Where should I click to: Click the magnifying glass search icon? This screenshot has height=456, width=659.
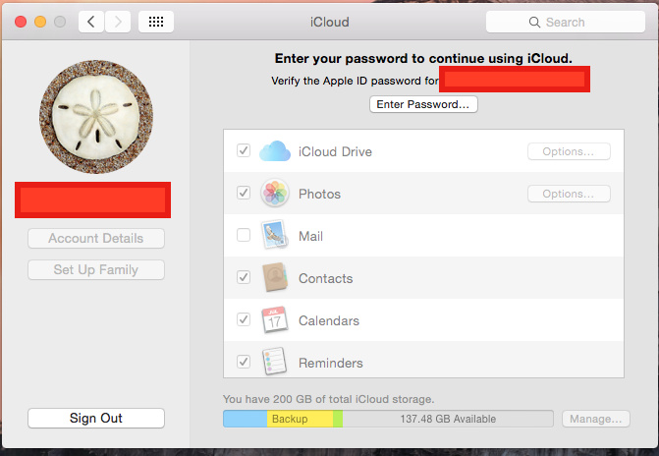coord(534,22)
